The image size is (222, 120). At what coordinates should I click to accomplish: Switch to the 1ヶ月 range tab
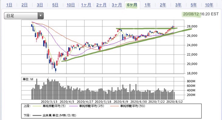86,5
